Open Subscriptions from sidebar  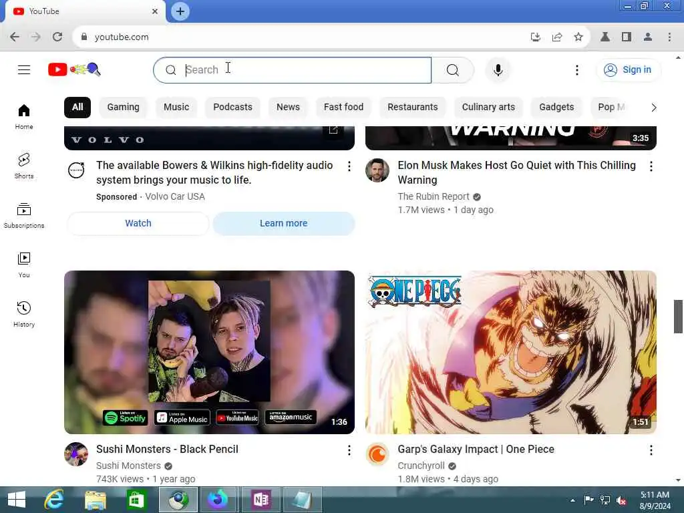(x=24, y=216)
